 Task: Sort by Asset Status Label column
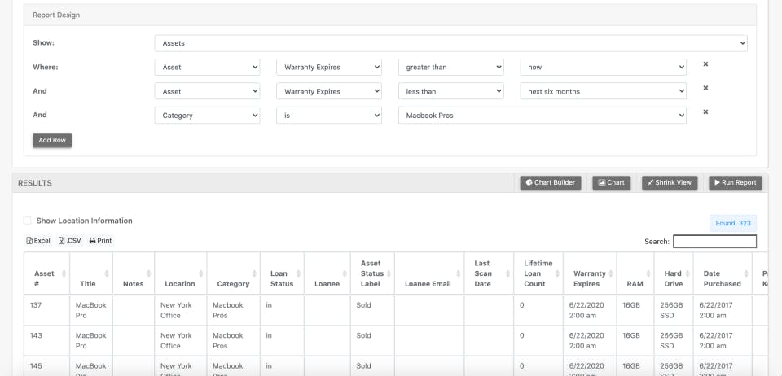coord(372,273)
